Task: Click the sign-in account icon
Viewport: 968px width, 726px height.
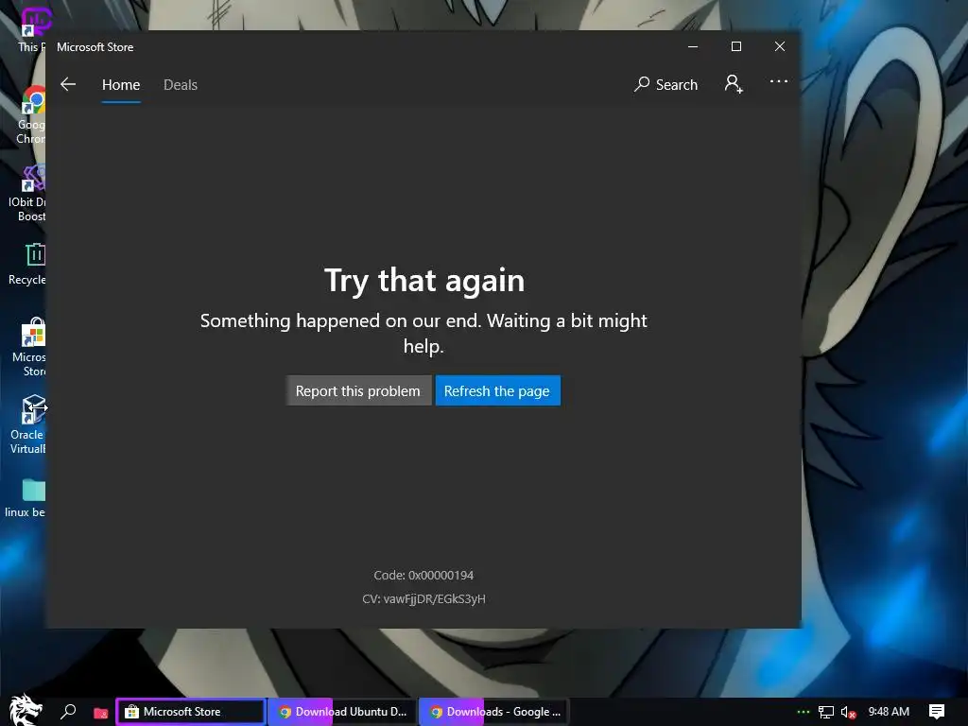Action: 734,84
